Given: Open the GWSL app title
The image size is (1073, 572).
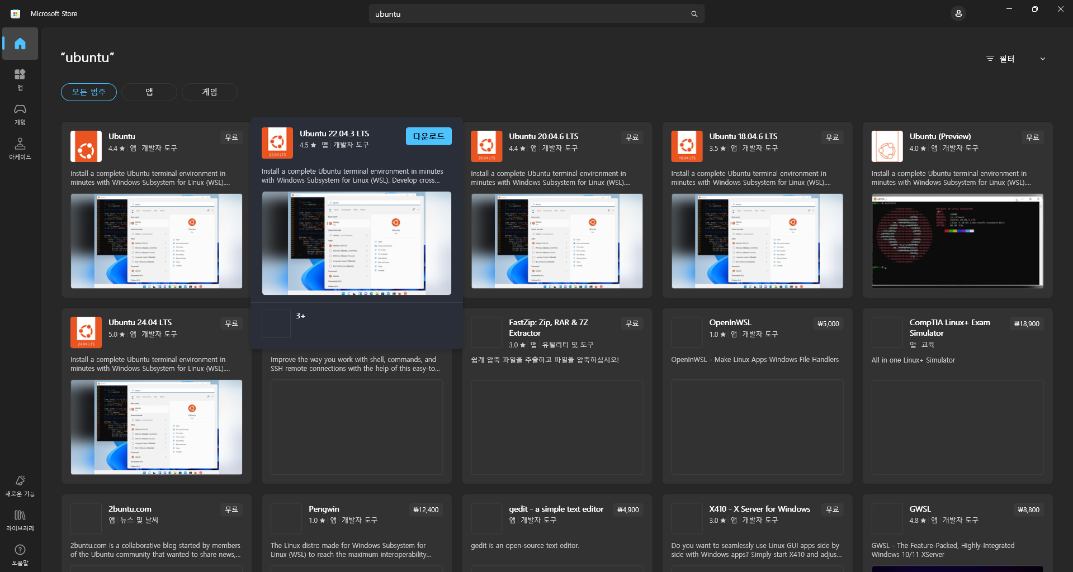Looking at the screenshot, I should [x=920, y=509].
